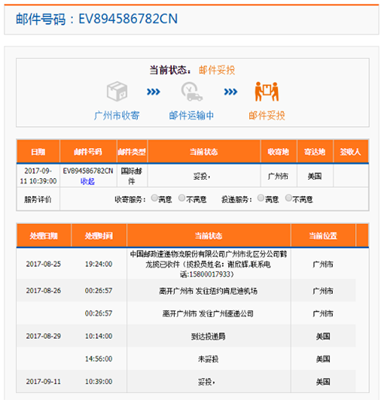This screenshot has width=387, height=400.
Task: Select 不满意 for 投递服务
Action: tap(289, 198)
